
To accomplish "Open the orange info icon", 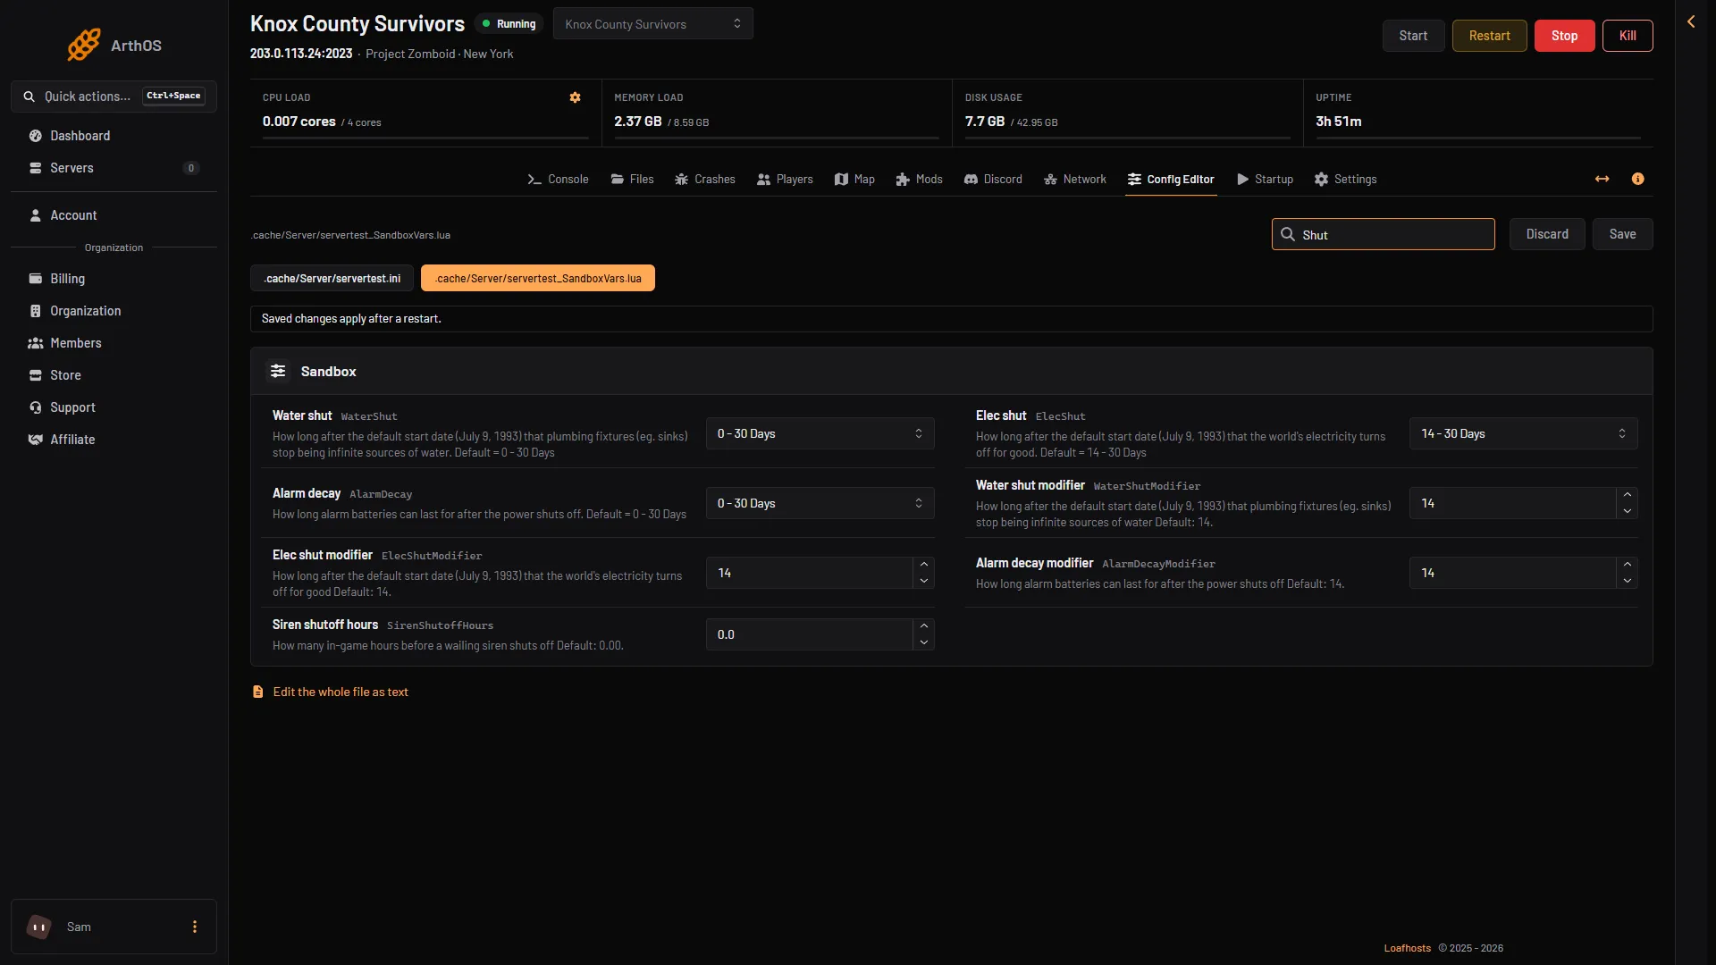I will pos(1637,180).
